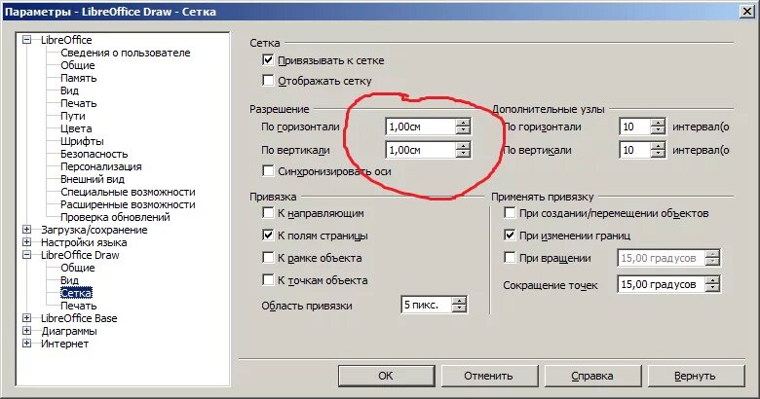Select the 'Внешний вид' tree item
Screen dimensions: 760x399
(x=93, y=179)
